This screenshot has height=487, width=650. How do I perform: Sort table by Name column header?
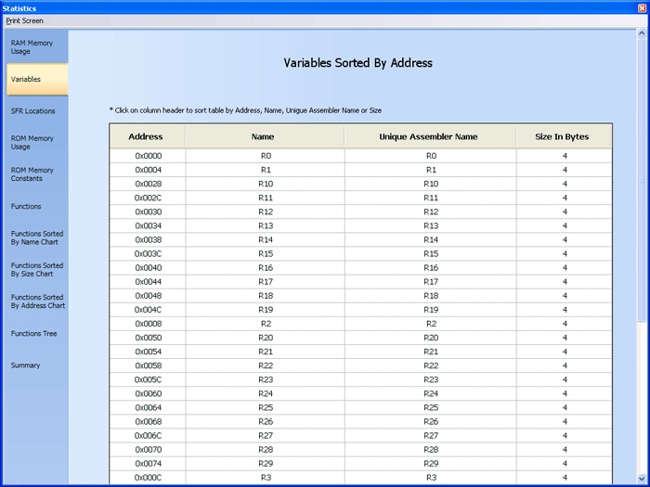point(265,136)
